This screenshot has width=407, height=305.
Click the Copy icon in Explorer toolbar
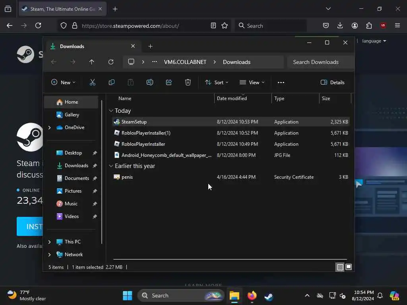point(112,83)
